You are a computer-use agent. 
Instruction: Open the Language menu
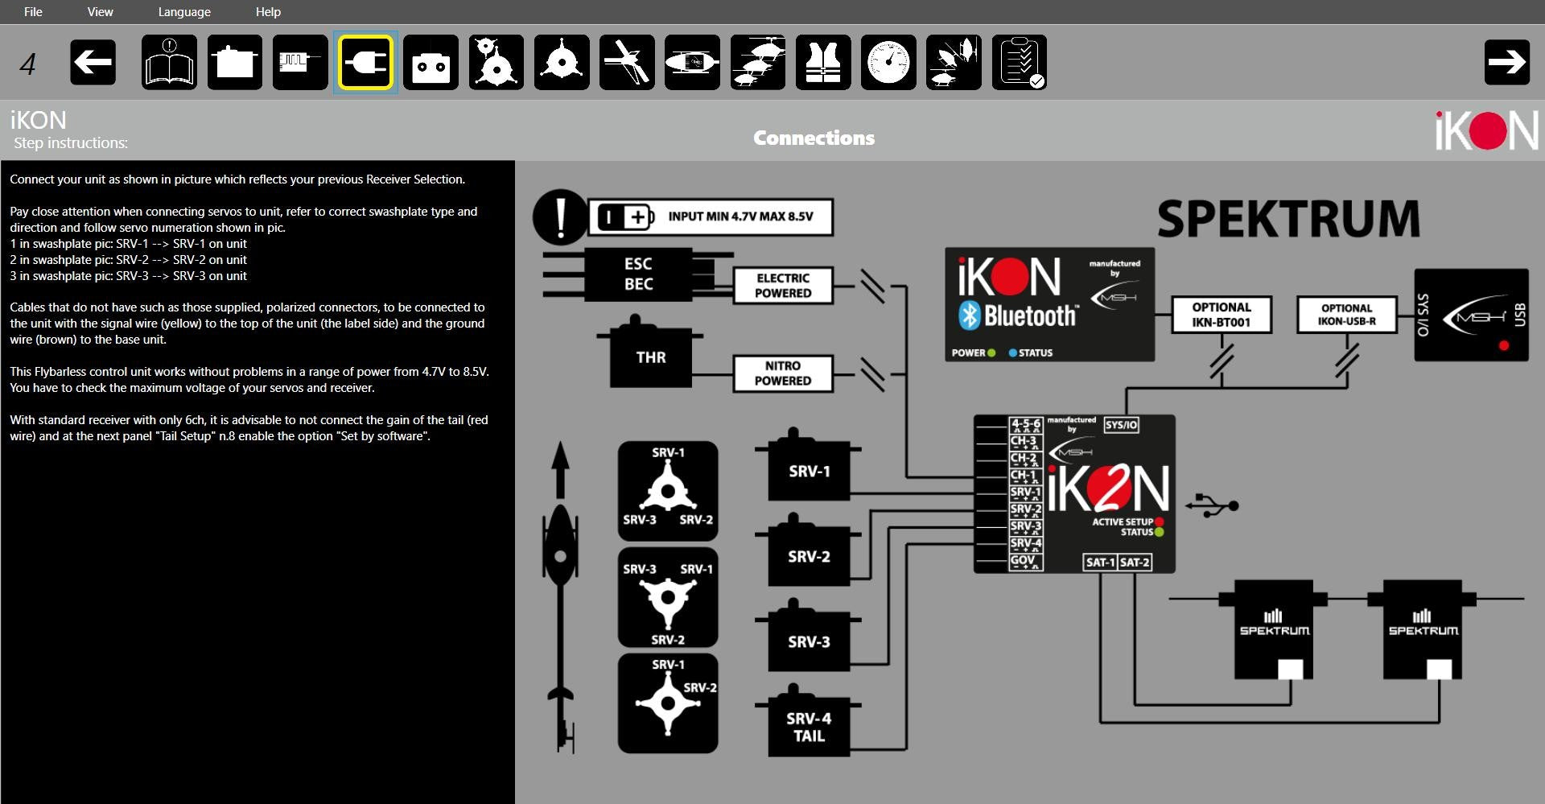coord(184,12)
